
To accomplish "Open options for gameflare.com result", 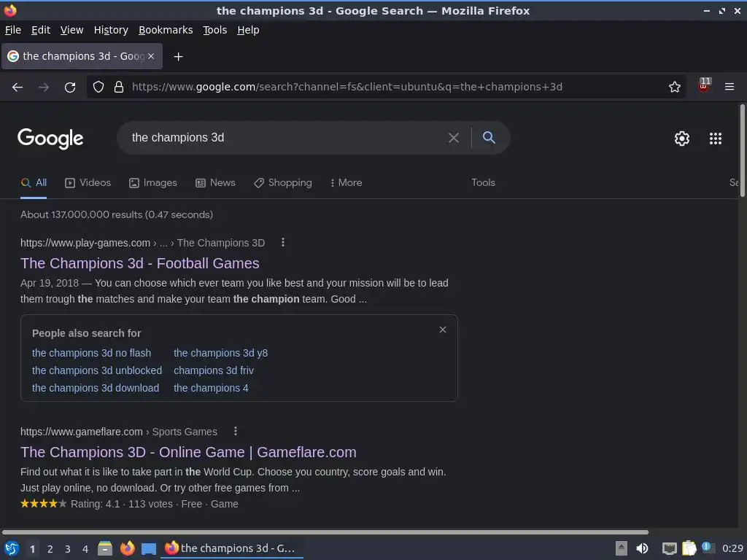I will pos(236,432).
